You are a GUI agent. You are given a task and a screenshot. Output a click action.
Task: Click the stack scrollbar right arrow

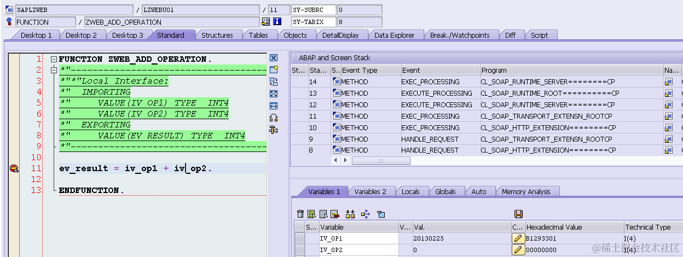click(345, 160)
